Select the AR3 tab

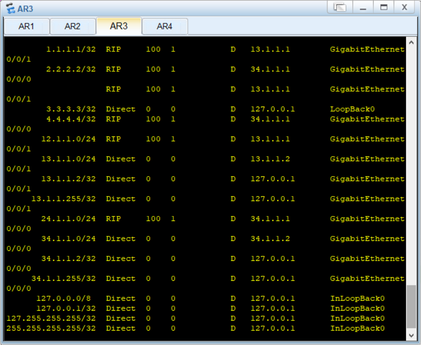coord(119,26)
